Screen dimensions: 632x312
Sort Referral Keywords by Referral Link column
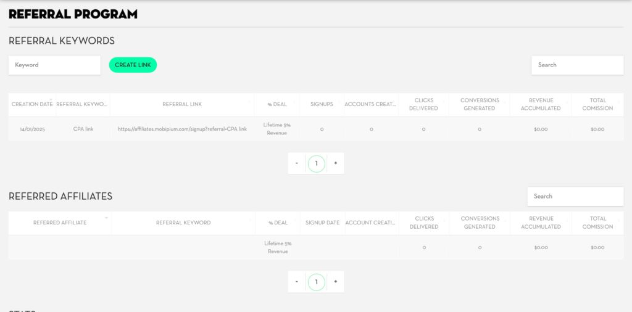[x=182, y=104]
